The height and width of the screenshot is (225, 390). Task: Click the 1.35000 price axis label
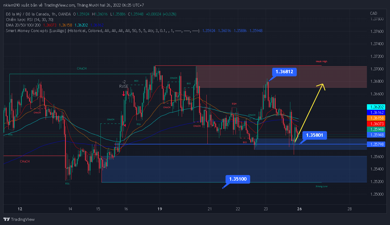pyautogui.click(x=377, y=194)
